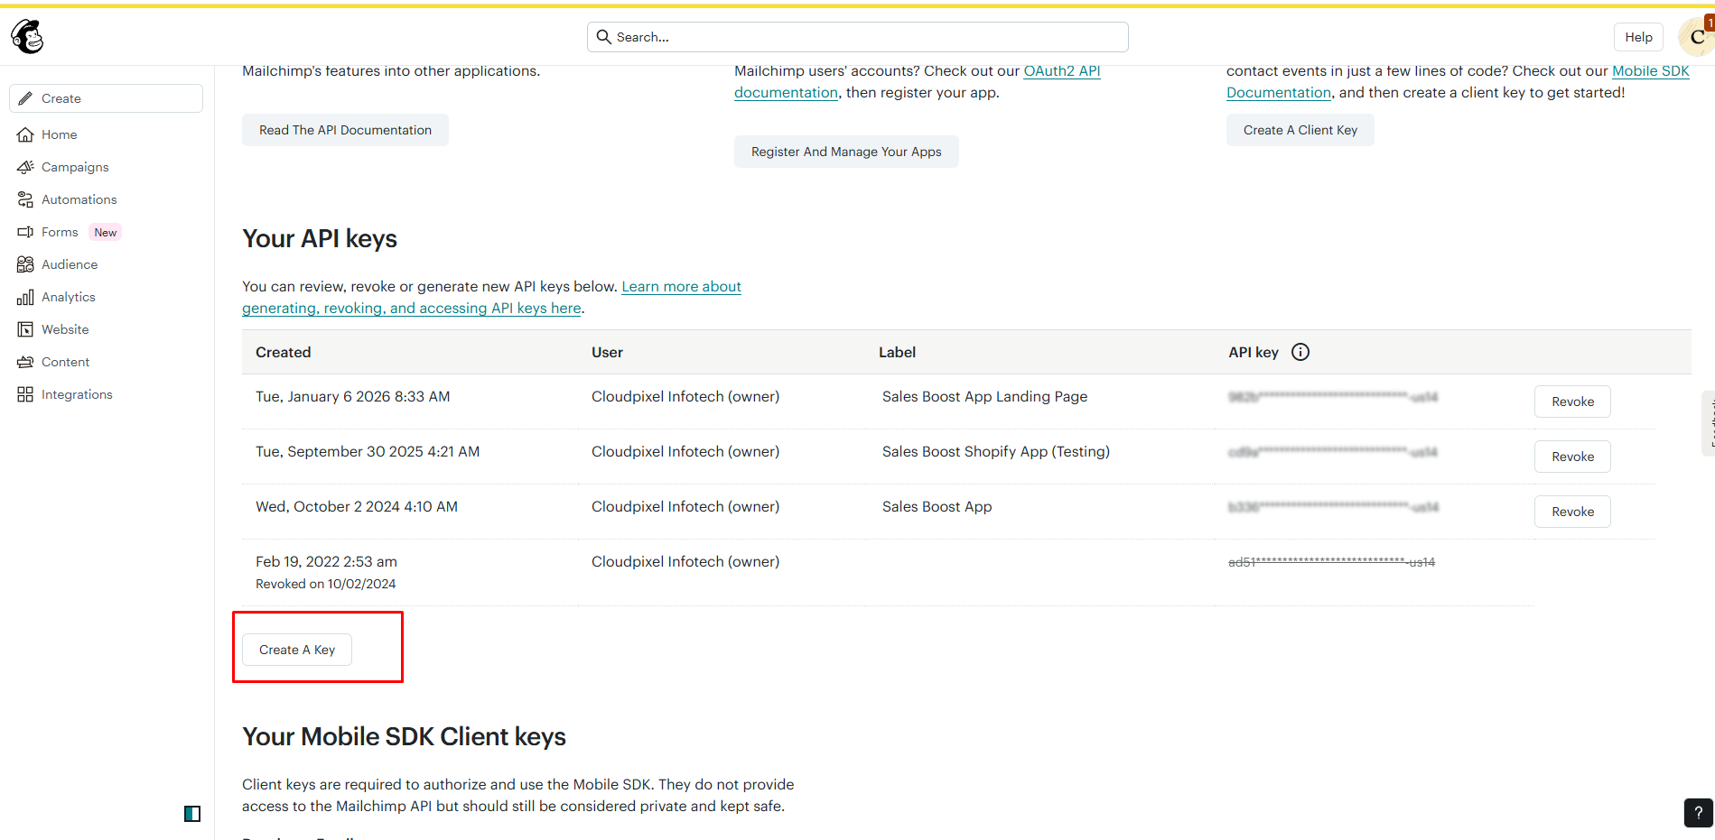Viewport: 1715px width, 840px height.
Task: Click the Analytics bar chart icon
Action: click(25, 297)
